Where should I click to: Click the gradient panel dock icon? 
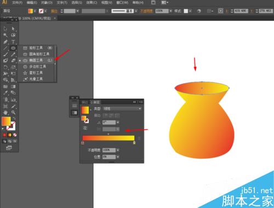[x=75, y=113]
